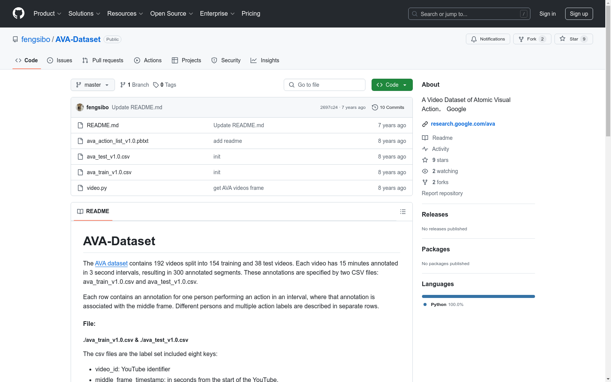Open the README outline list icon
This screenshot has height=382, width=611.
point(403,212)
